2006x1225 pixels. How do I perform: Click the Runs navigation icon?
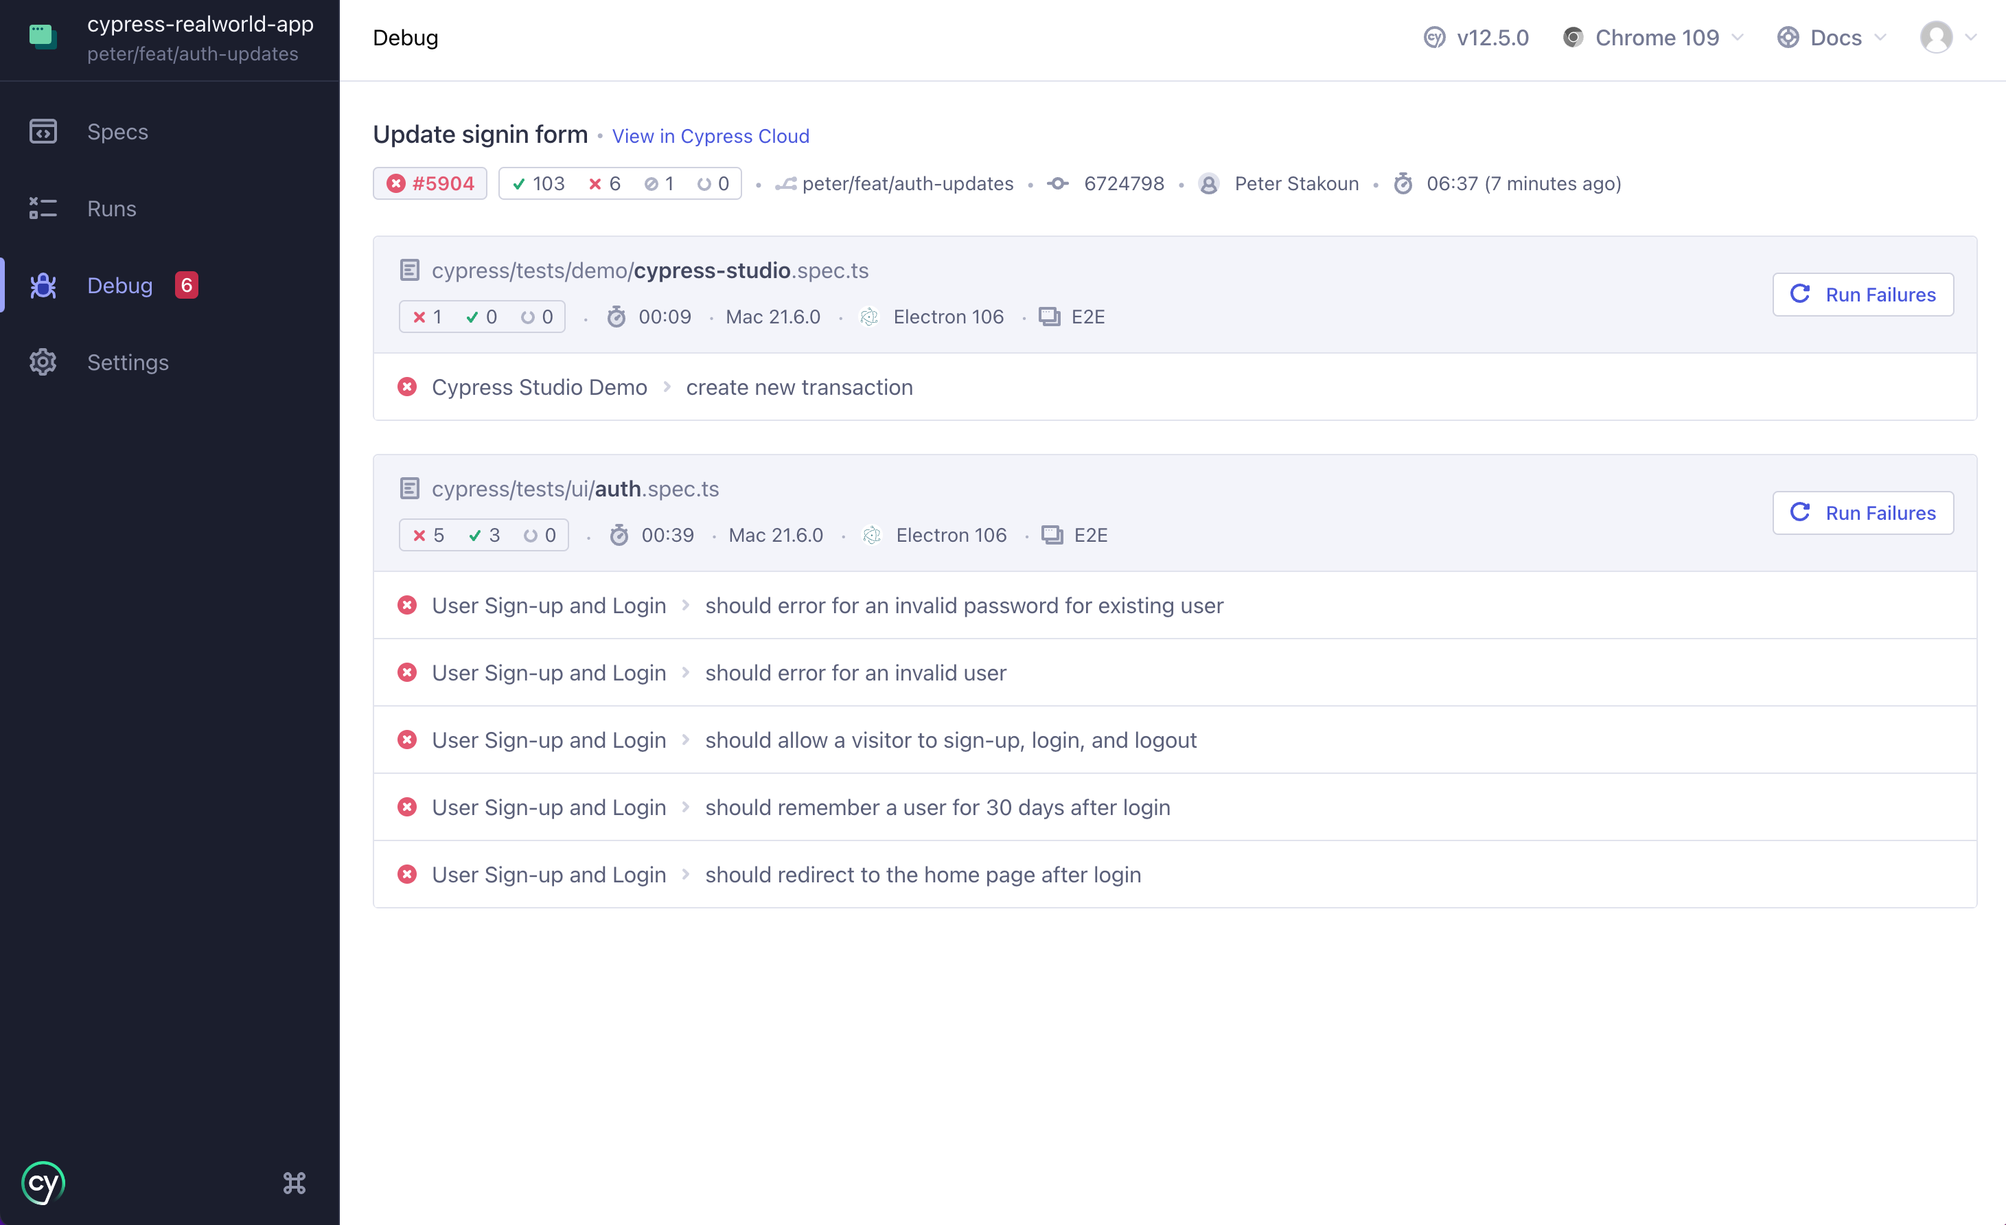coord(43,208)
